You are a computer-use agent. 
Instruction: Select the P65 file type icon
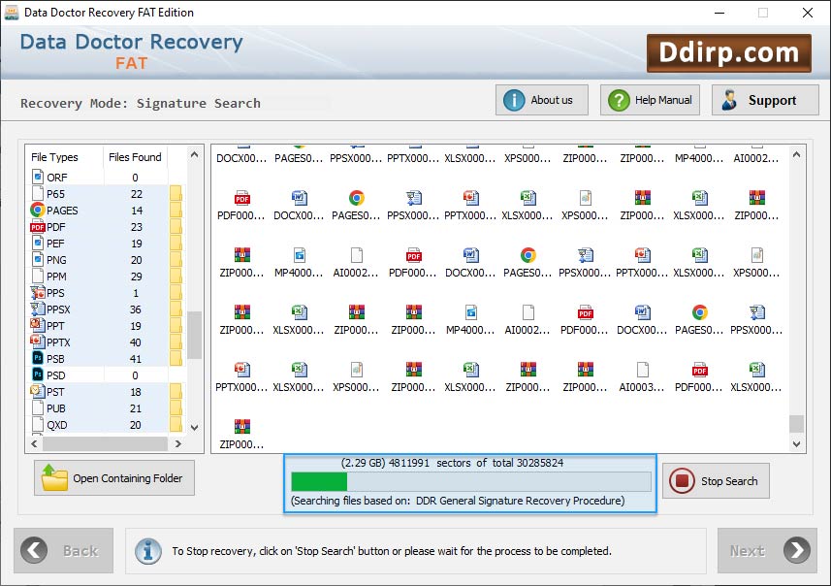[38, 193]
